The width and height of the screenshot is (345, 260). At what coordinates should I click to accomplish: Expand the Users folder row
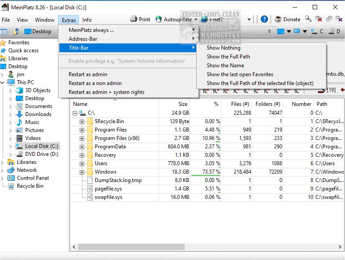pyautogui.click(x=82, y=164)
